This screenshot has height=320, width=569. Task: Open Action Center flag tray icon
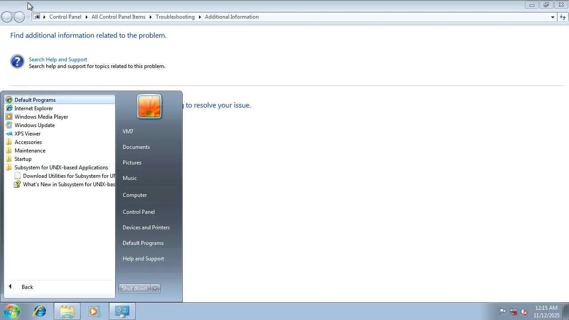(x=503, y=312)
